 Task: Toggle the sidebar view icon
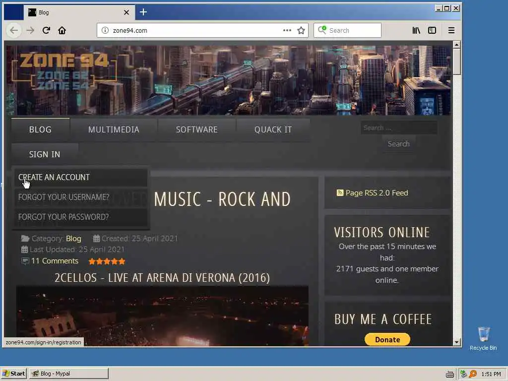pyautogui.click(x=432, y=30)
